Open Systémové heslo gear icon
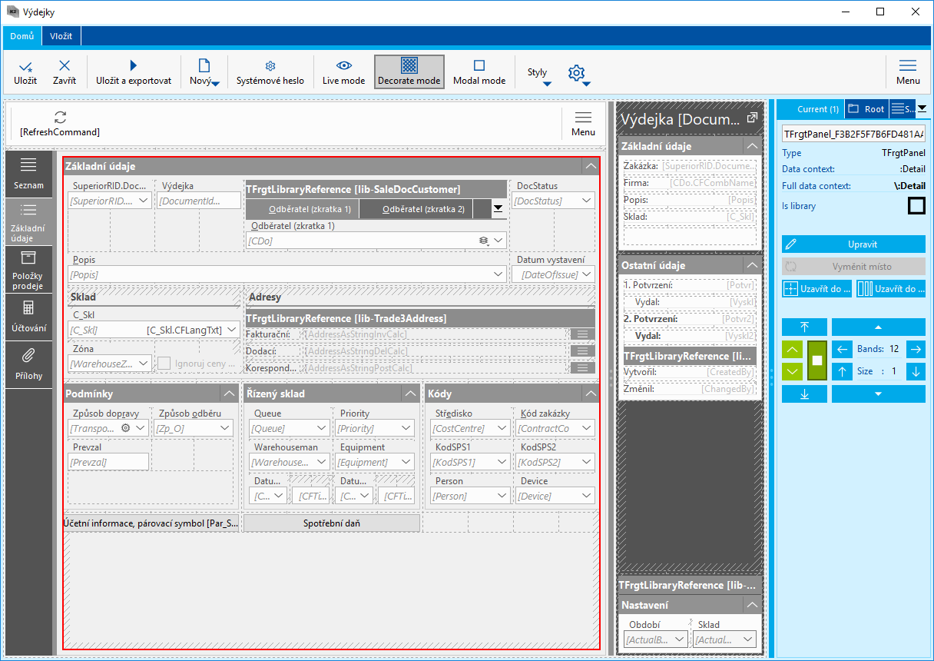The image size is (934, 661). coord(270,67)
